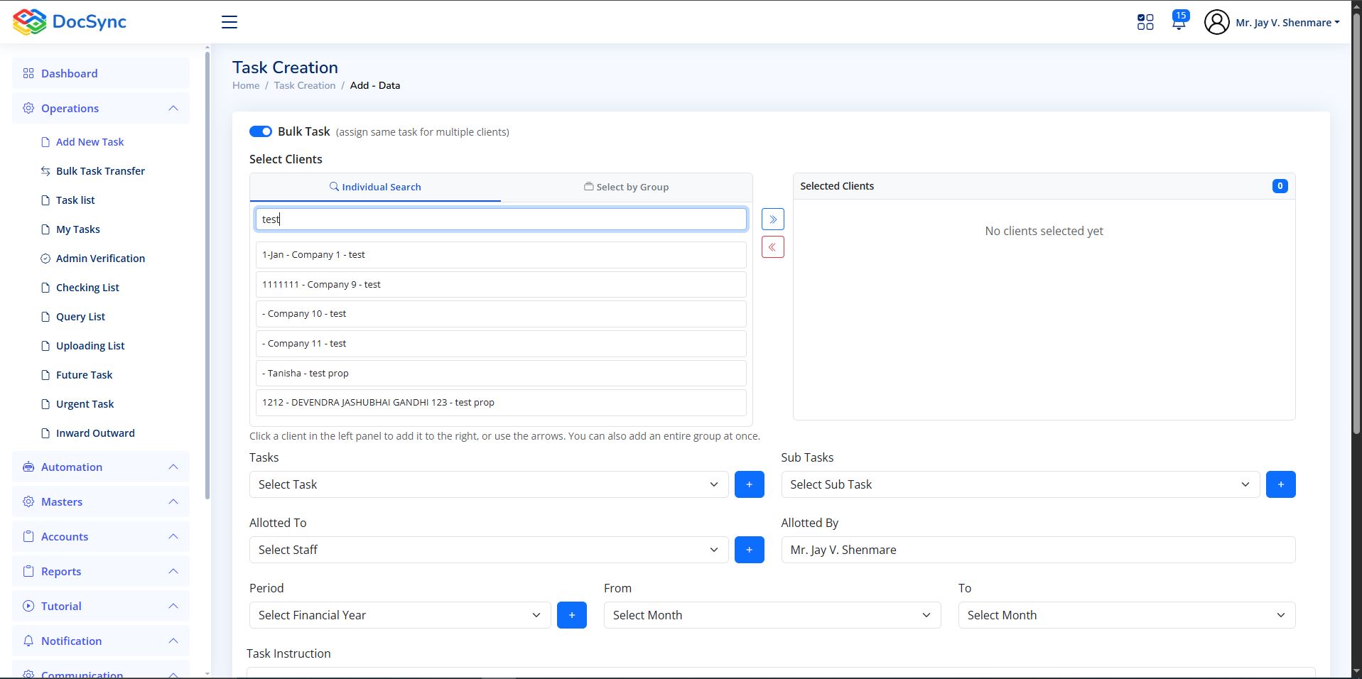Click the Task list file icon
Viewport: 1362px width, 679px height.
[x=45, y=200]
